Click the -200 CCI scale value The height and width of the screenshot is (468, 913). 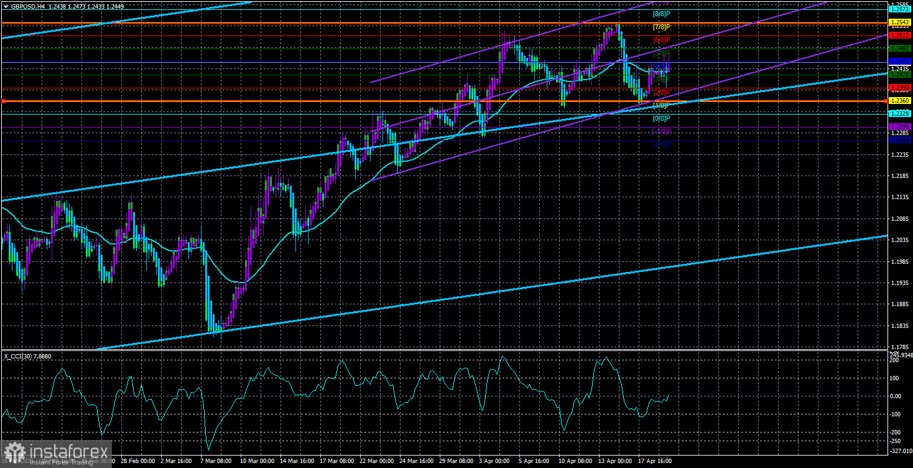coord(896,432)
